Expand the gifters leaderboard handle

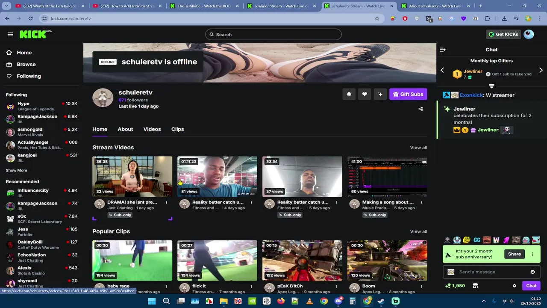(x=491, y=86)
